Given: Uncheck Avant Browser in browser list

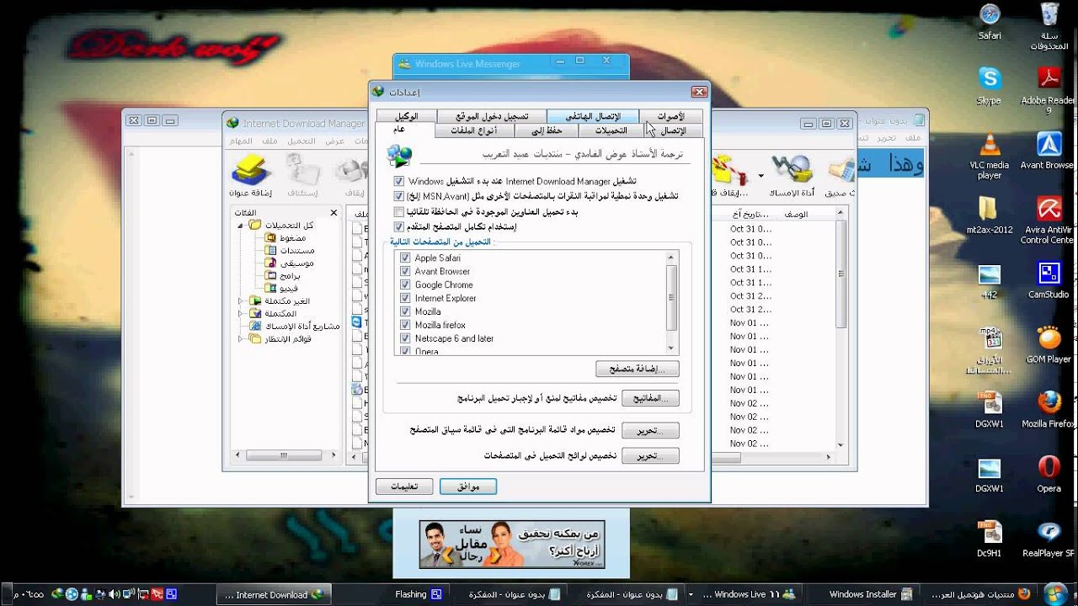Looking at the screenshot, I should pyautogui.click(x=405, y=271).
